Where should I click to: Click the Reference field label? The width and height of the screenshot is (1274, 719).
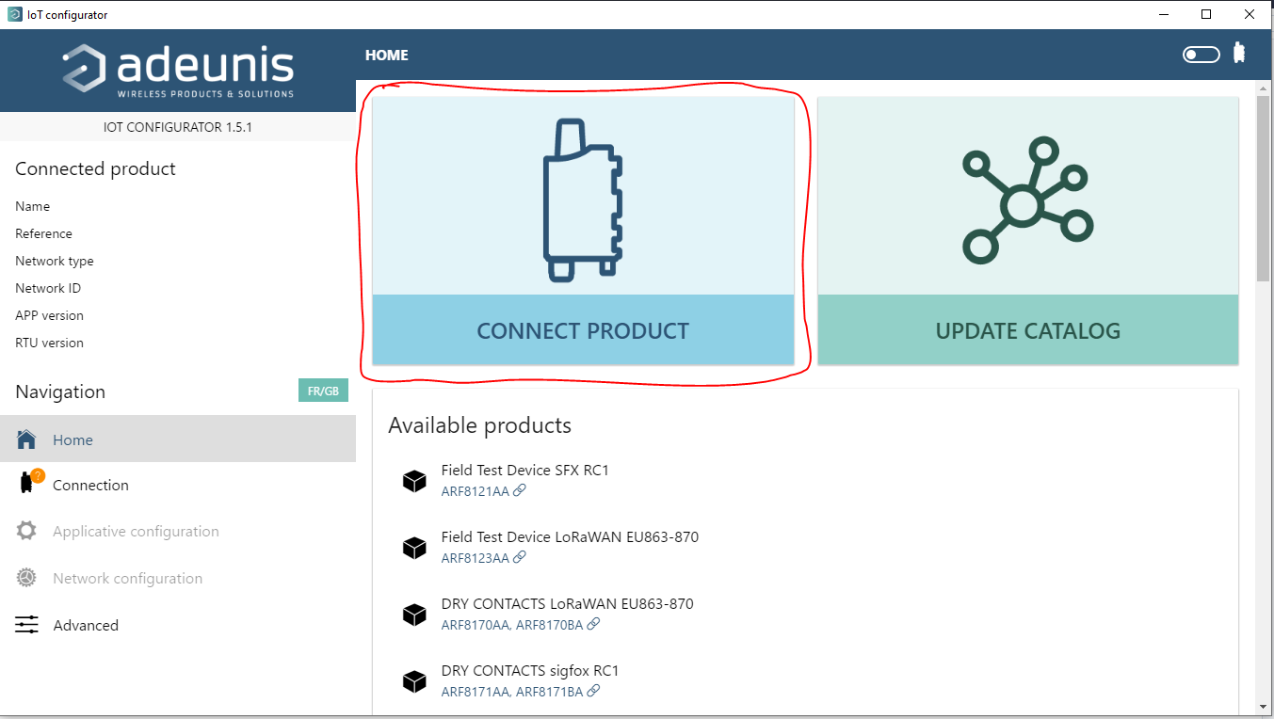(x=43, y=233)
